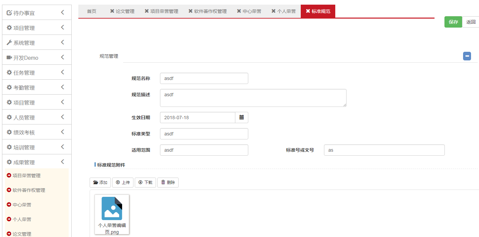Expand 考勤管理 menu chevron
The height and width of the screenshot is (237, 479).
pyautogui.click(x=62, y=87)
